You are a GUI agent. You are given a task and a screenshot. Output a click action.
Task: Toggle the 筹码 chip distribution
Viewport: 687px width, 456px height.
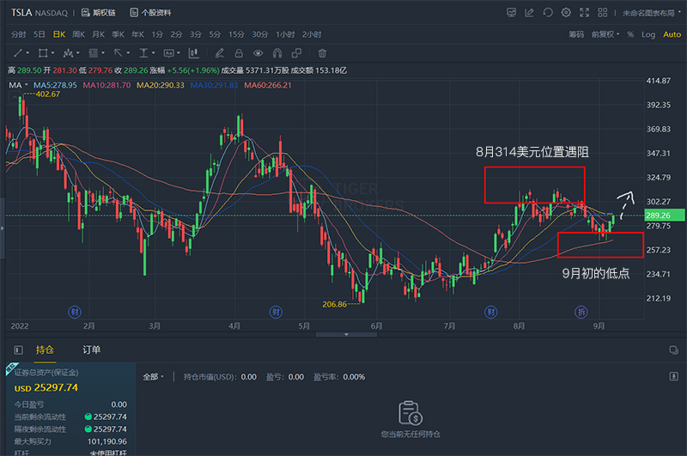click(576, 34)
